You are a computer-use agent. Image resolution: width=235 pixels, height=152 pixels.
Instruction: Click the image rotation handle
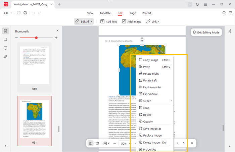(x=142, y=40)
